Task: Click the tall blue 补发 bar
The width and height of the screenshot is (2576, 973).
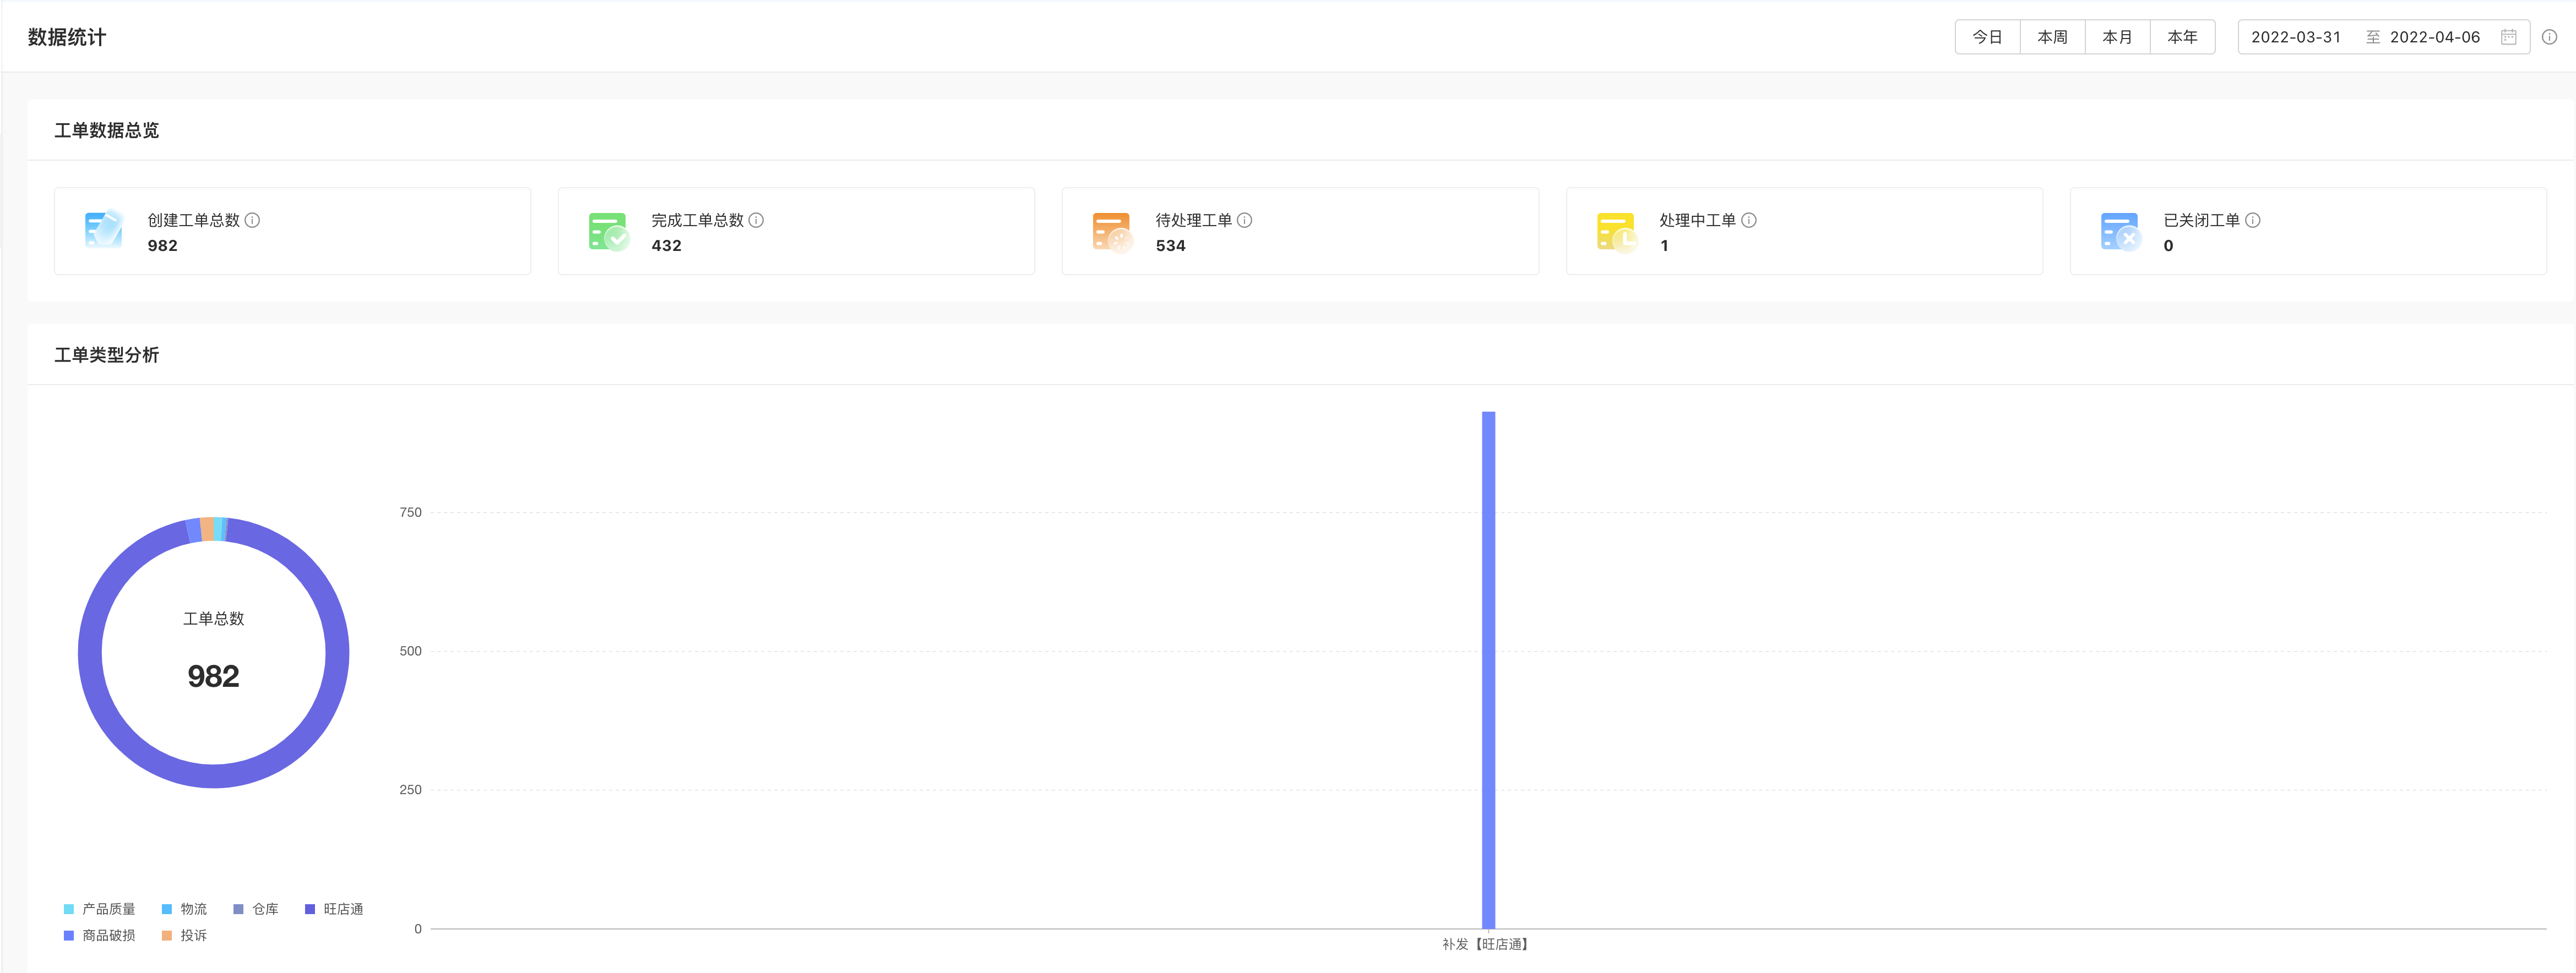Action: pos(1488,669)
